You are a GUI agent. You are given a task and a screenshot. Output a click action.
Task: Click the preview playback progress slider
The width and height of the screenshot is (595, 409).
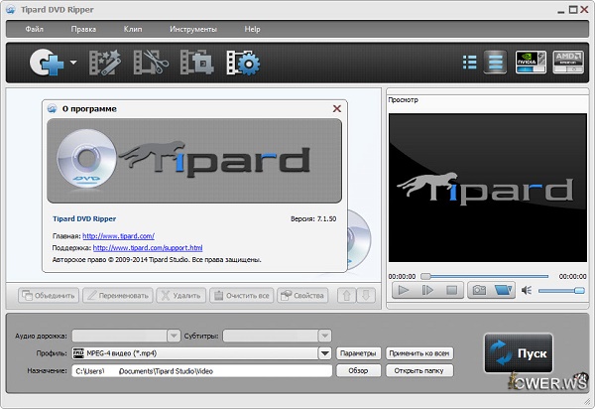485,276
